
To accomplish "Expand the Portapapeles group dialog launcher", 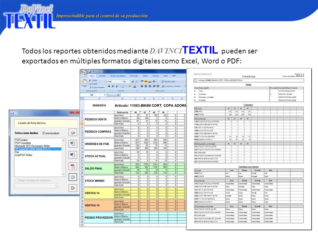I will click(105, 91).
